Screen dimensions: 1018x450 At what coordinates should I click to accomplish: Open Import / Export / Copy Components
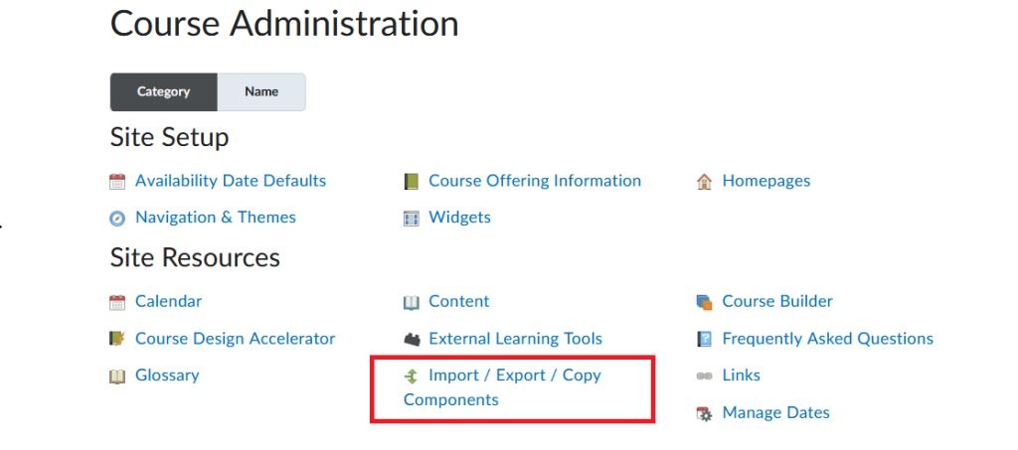(502, 387)
